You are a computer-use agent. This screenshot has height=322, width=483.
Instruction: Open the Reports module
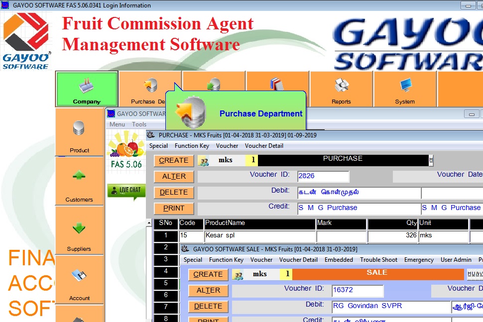click(x=341, y=89)
